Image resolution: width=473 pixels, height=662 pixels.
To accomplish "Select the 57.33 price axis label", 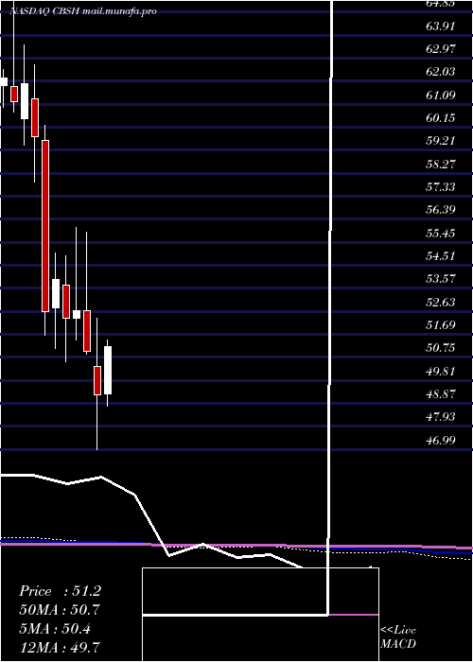I will [x=442, y=186].
